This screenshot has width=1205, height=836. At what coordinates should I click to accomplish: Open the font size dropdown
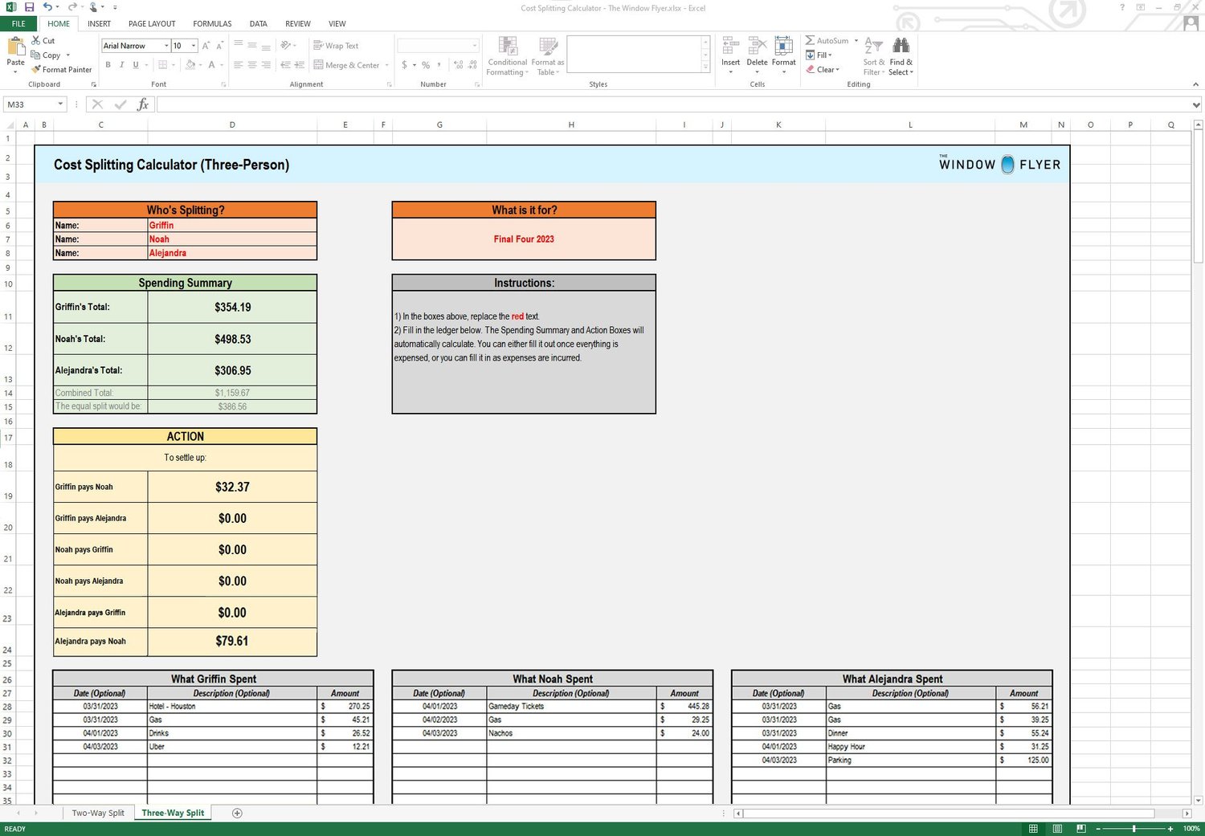click(194, 46)
